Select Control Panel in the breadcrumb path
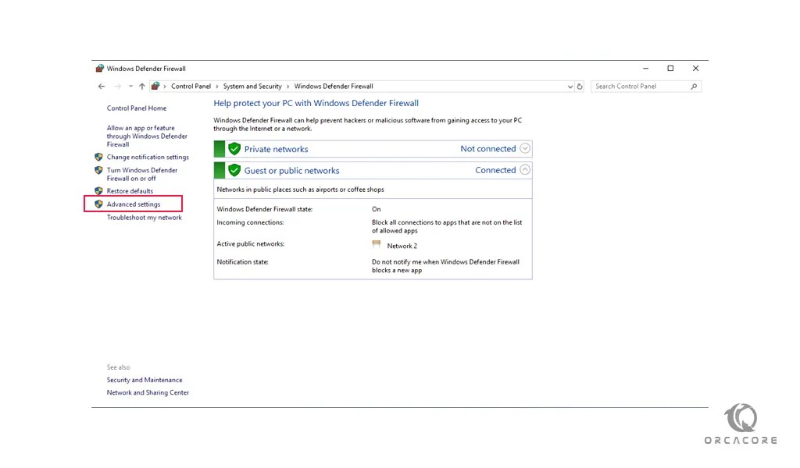800x468 pixels. tap(191, 86)
